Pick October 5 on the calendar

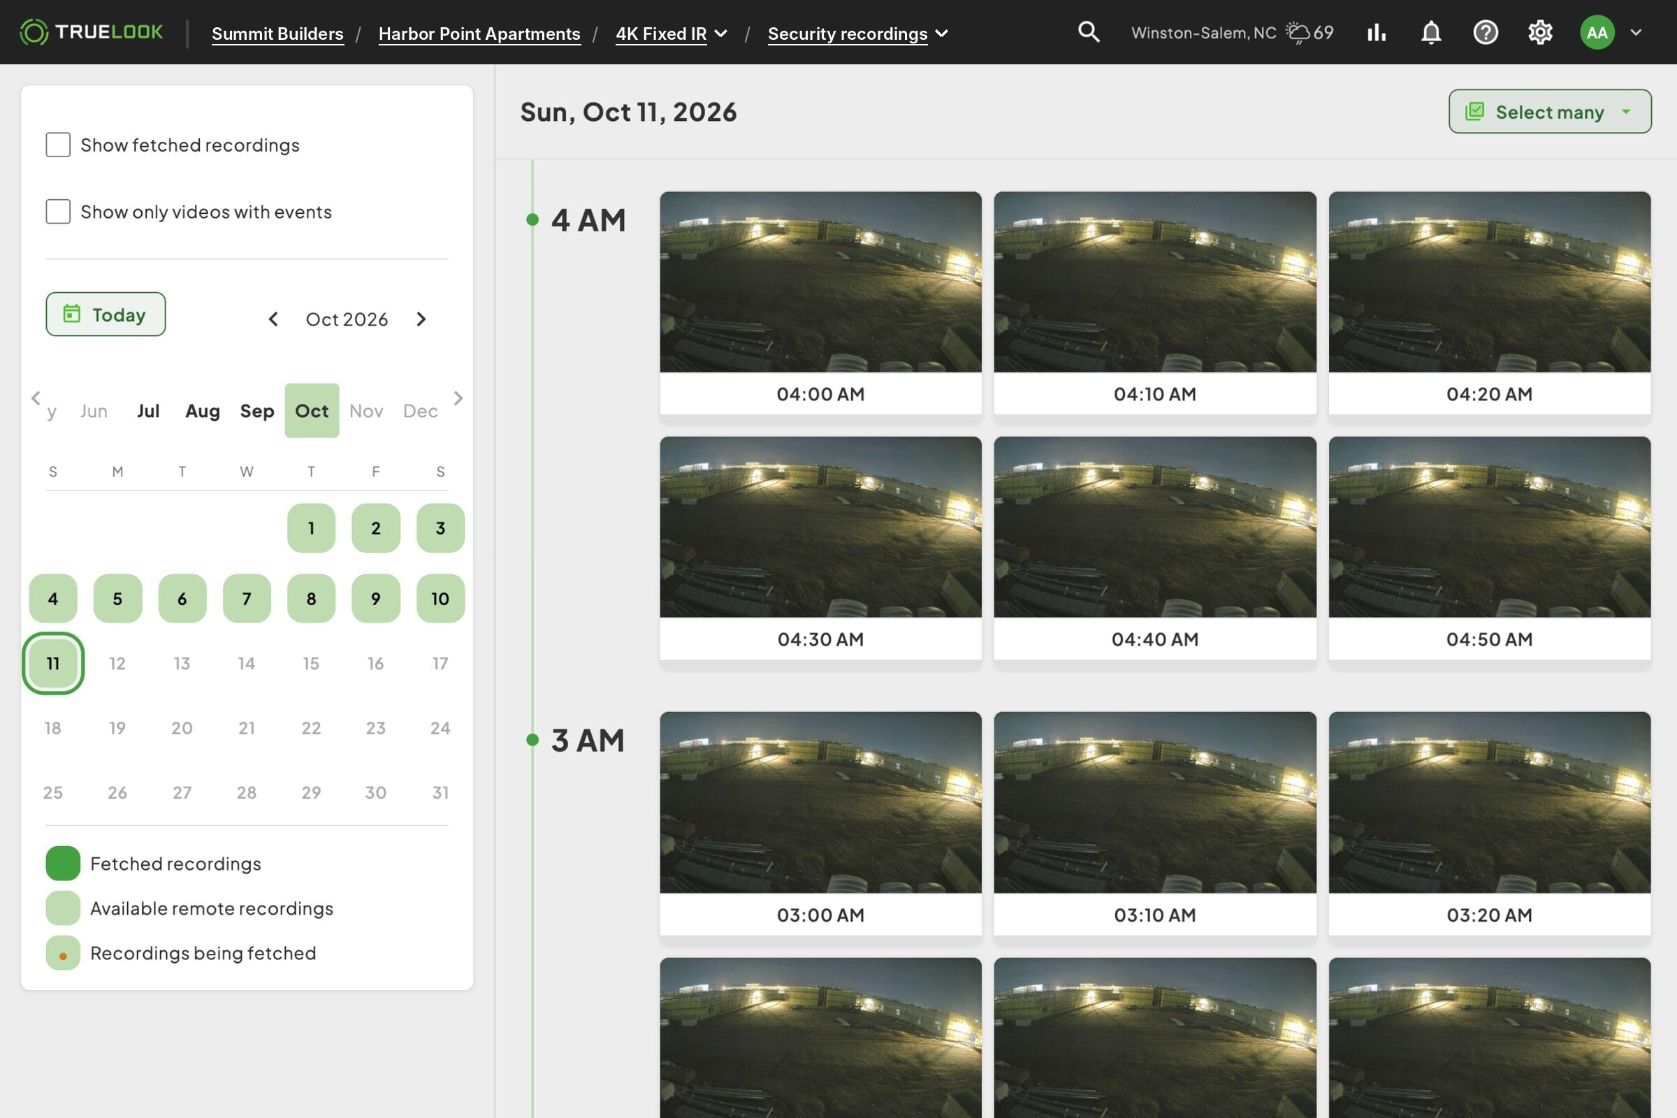tap(117, 599)
